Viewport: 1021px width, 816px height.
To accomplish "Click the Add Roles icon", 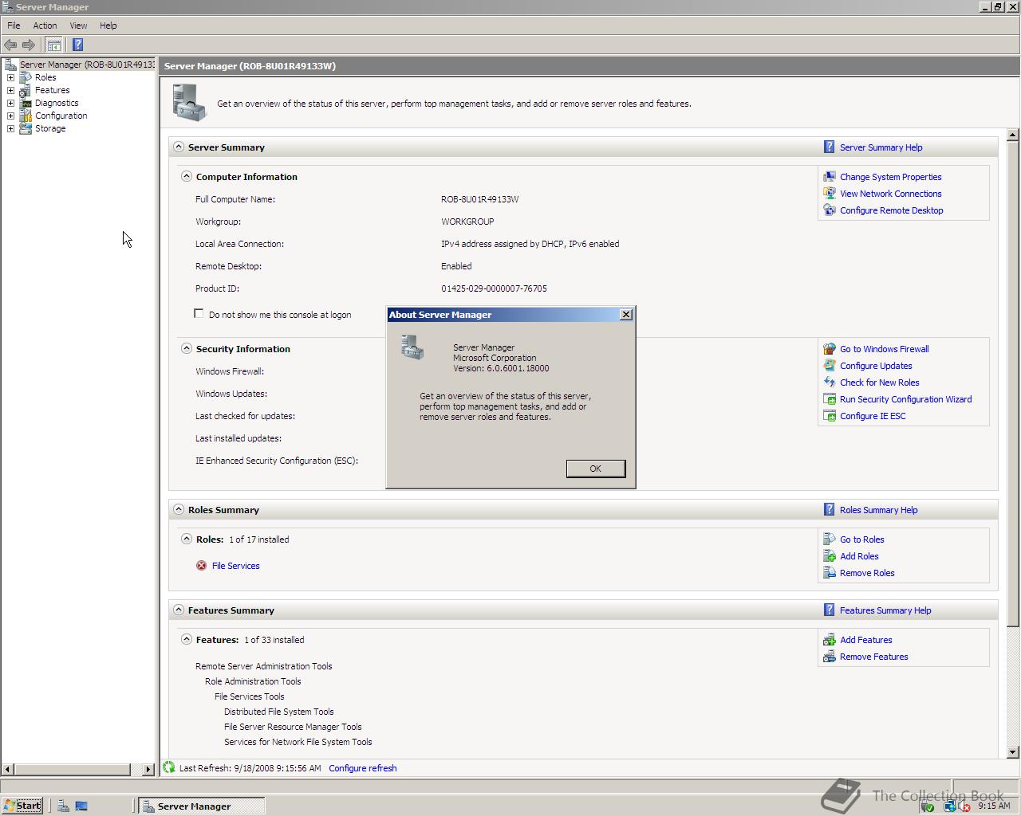I will pos(830,556).
